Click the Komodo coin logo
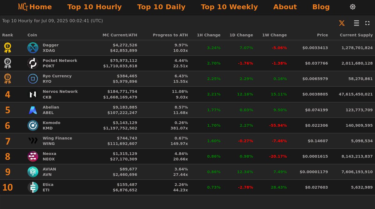The width and height of the screenshot is (375, 209). (x=33, y=125)
